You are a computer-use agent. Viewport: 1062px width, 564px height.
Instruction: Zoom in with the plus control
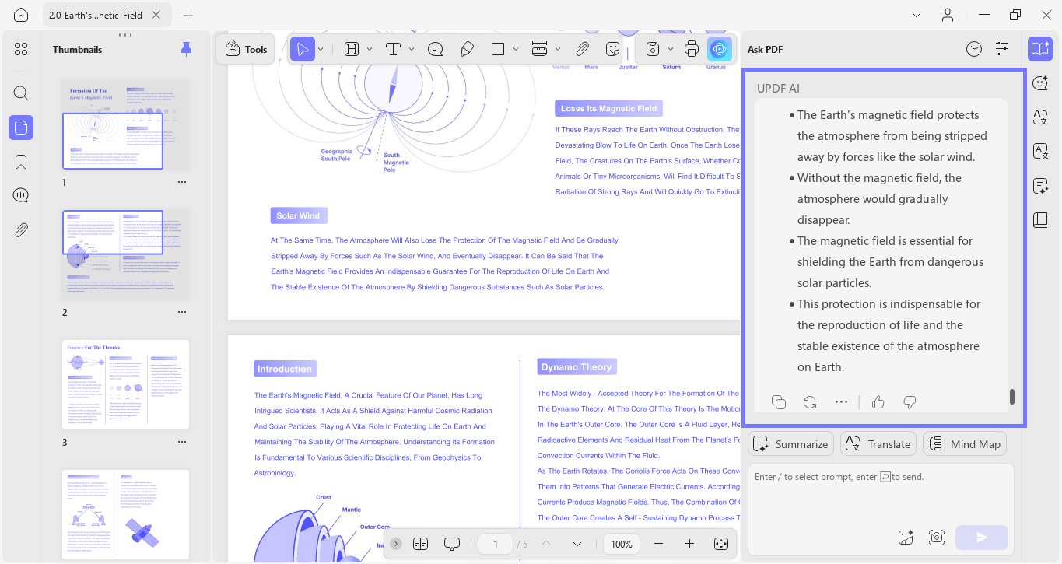(x=689, y=543)
